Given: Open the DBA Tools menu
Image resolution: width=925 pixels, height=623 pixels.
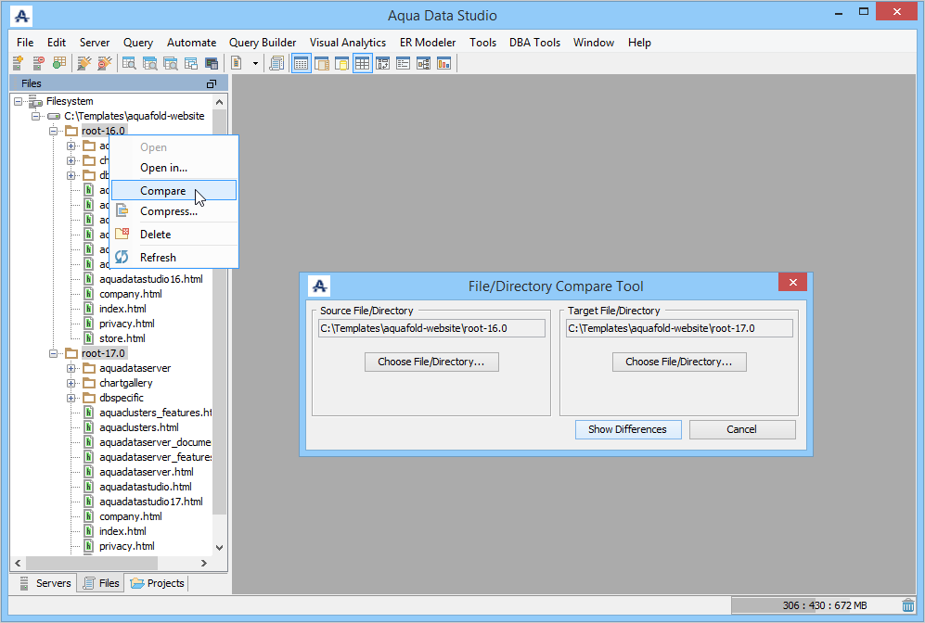Looking at the screenshot, I should (x=534, y=43).
